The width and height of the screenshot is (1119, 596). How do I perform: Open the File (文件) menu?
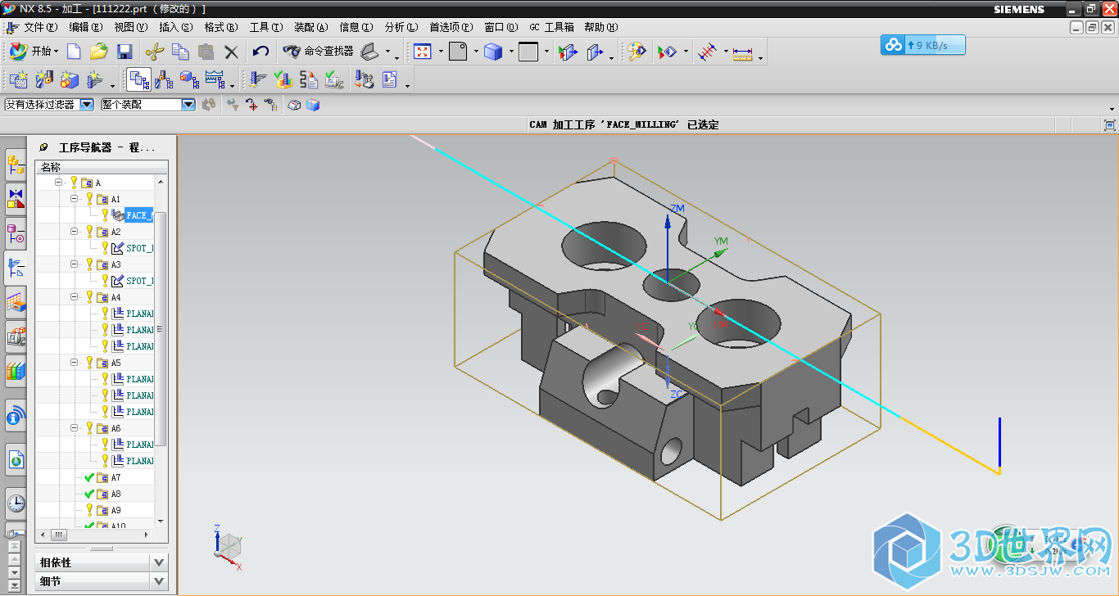point(40,27)
